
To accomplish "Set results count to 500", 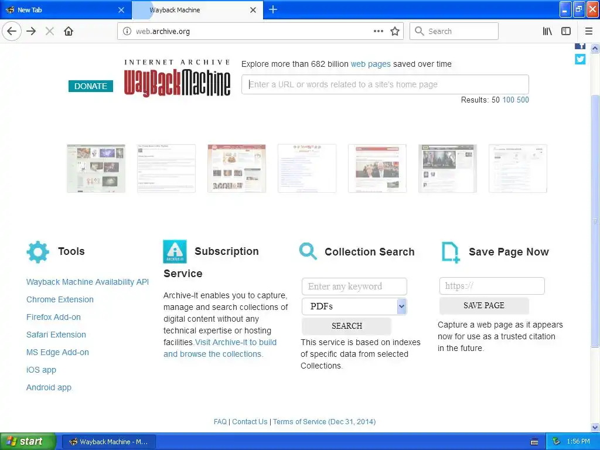I will coord(523,100).
